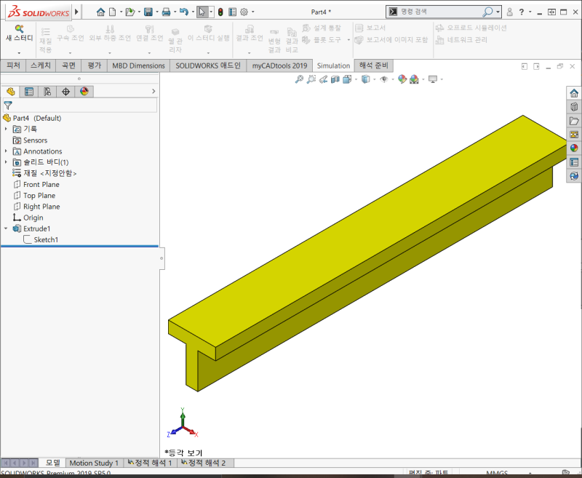Click the Save document icon

click(x=148, y=11)
